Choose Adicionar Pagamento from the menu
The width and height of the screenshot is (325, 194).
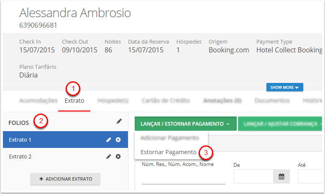pyautogui.click(x=170, y=138)
